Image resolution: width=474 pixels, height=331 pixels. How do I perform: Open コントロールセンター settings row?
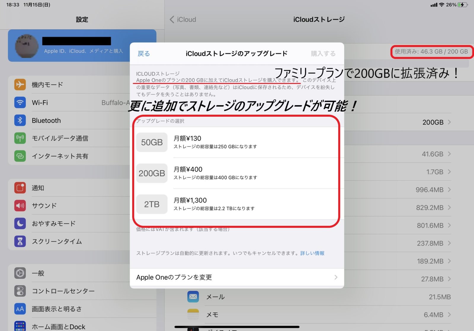(x=82, y=291)
